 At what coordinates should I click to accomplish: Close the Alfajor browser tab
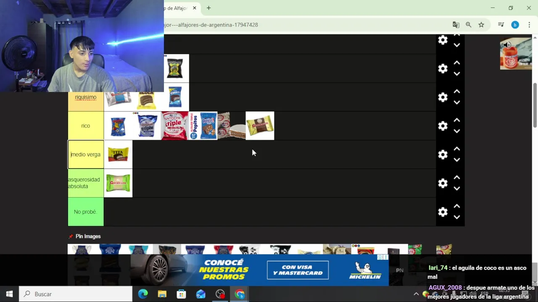click(x=195, y=8)
